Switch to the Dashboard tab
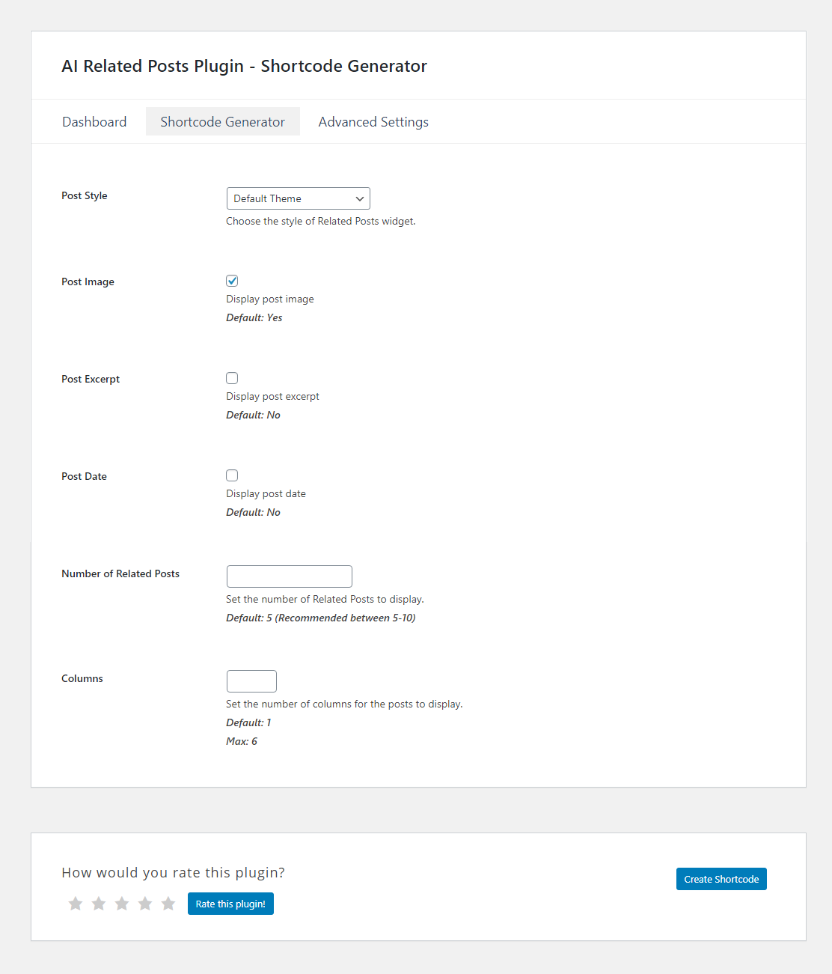The width and height of the screenshot is (832, 974). click(94, 122)
